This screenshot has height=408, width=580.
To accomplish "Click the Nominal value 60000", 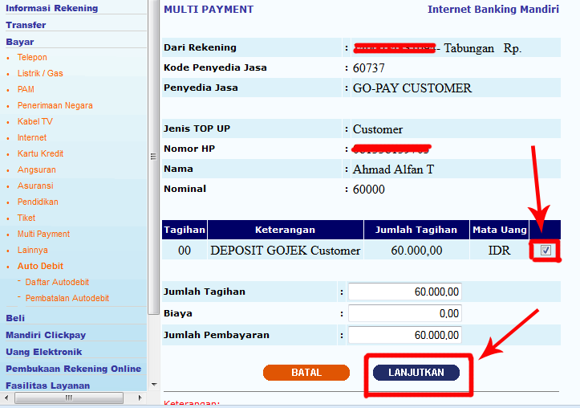I will (369, 190).
